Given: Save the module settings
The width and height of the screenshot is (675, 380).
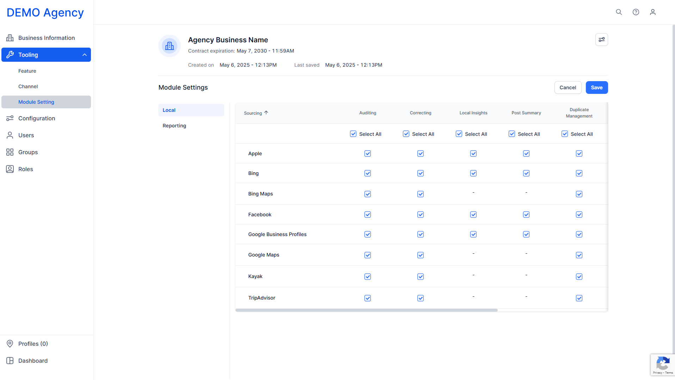Looking at the screenshot, I should [x=597, y=88].
